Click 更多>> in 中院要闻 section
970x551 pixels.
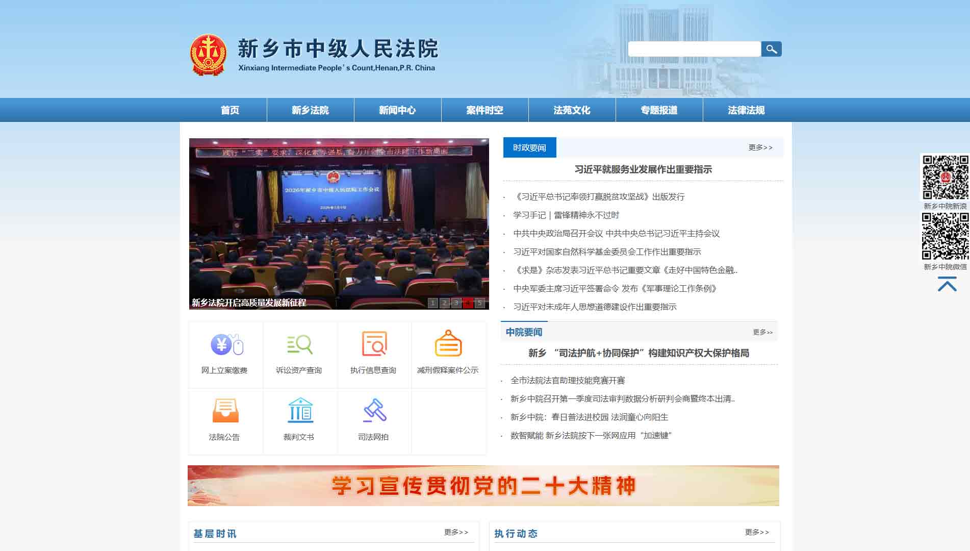762,332
